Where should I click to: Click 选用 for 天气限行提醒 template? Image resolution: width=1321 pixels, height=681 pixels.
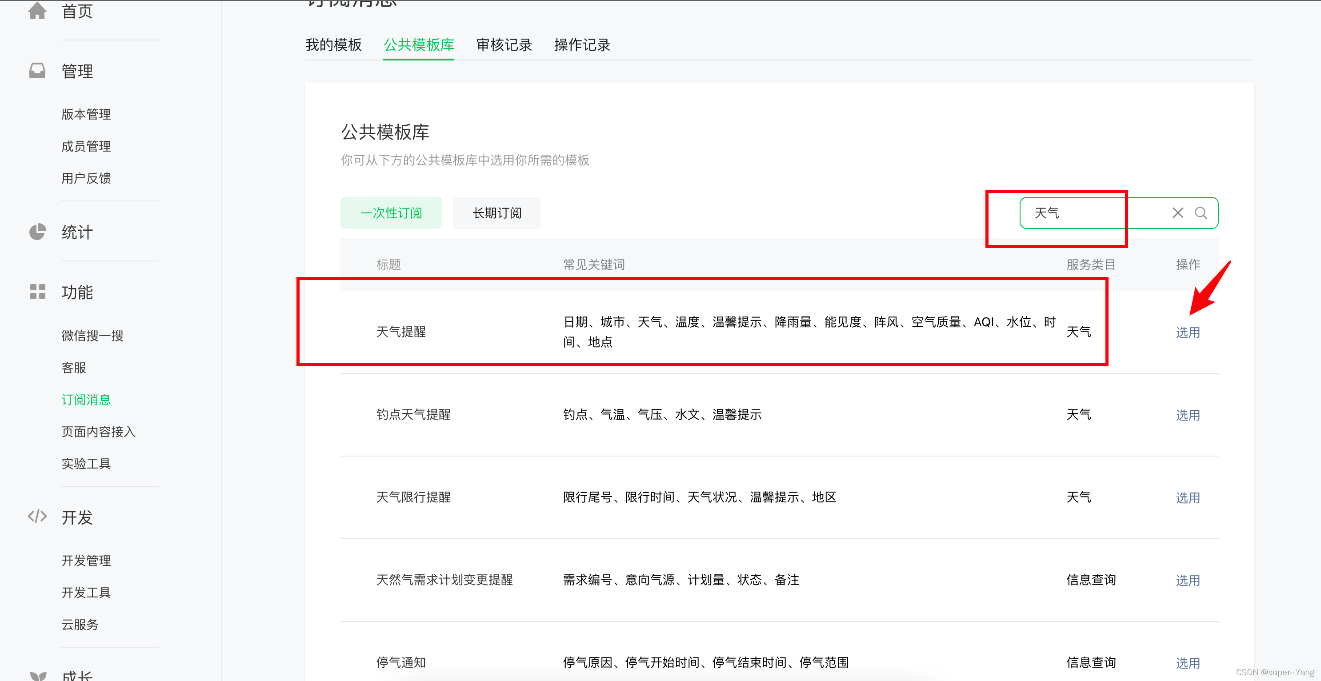point(1188,497)
